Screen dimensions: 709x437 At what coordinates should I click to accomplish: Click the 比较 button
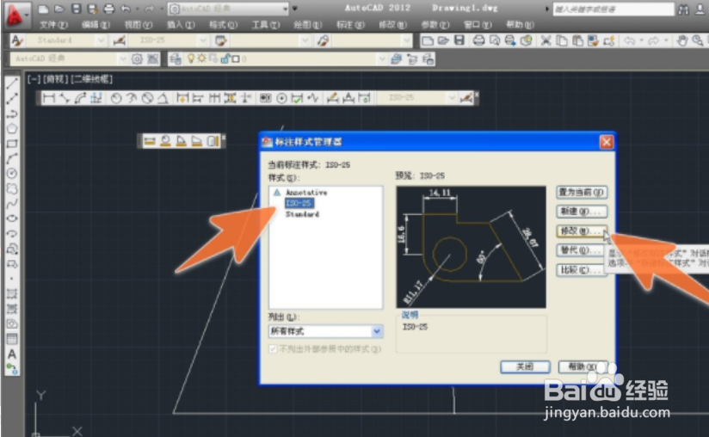point(581,270)
